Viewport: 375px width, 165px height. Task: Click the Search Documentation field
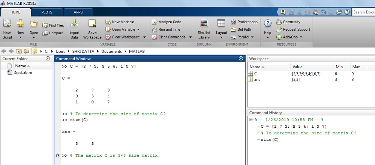pos(363,12)
